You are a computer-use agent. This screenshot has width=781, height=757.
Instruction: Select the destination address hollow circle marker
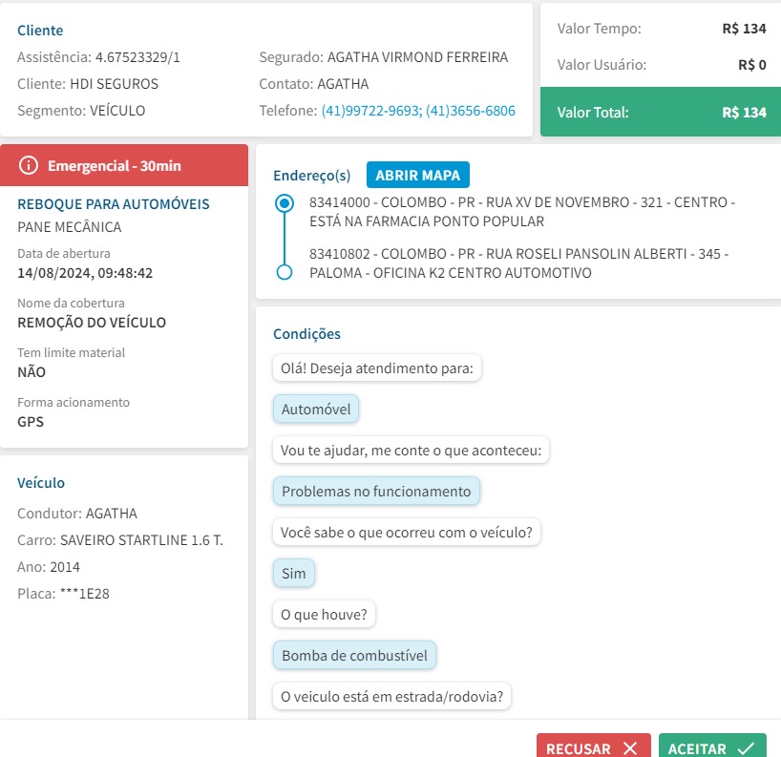coord(284,272)
